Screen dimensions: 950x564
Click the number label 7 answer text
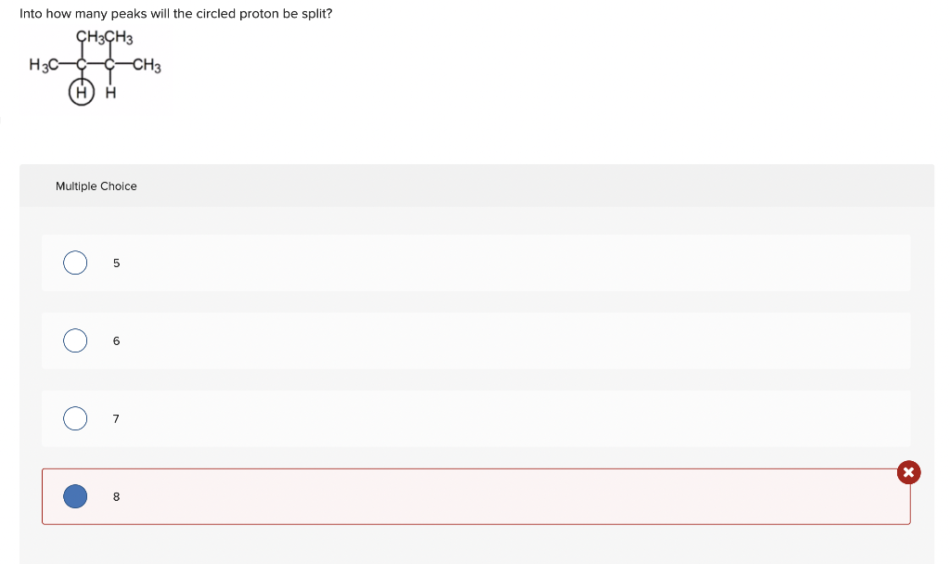point(116,418)
